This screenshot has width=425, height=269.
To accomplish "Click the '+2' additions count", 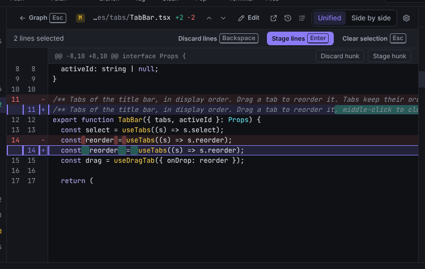I will (x=179, y=18).
